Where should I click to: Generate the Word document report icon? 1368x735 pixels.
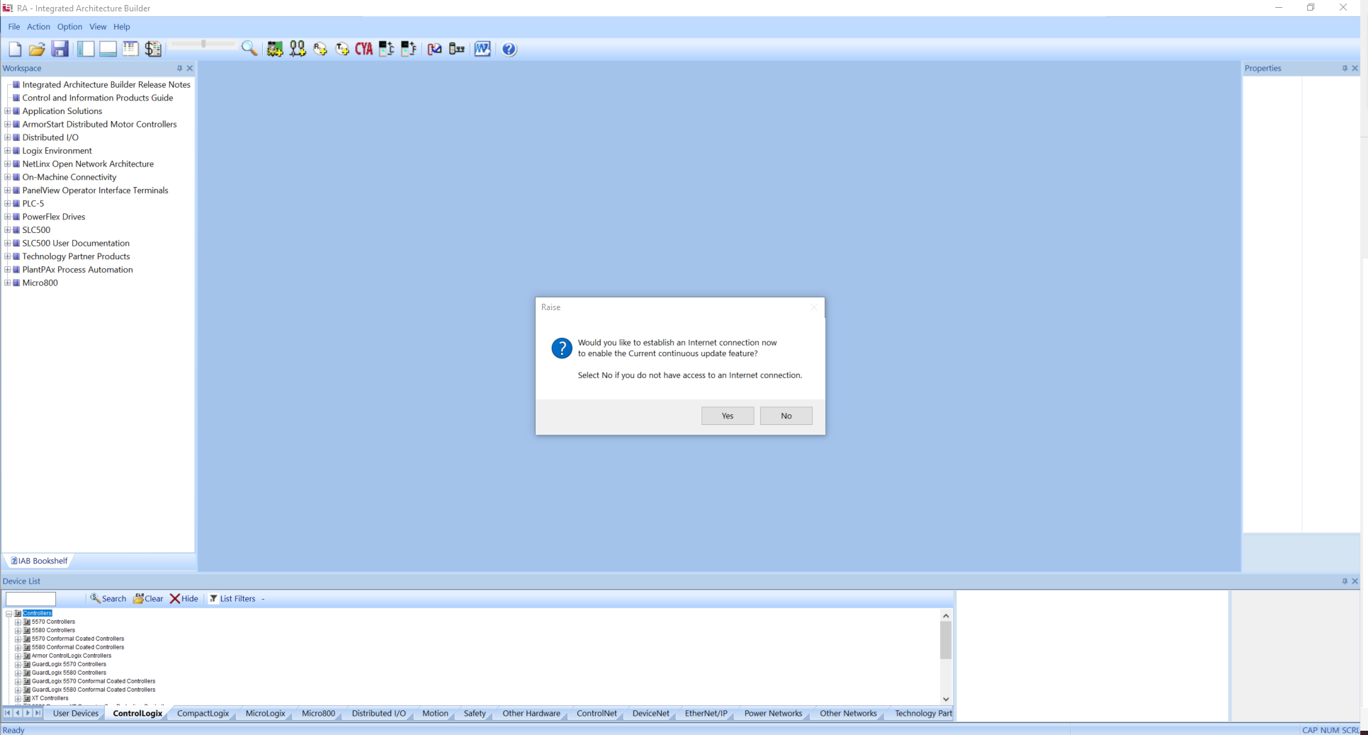click(x=482, y=49)
